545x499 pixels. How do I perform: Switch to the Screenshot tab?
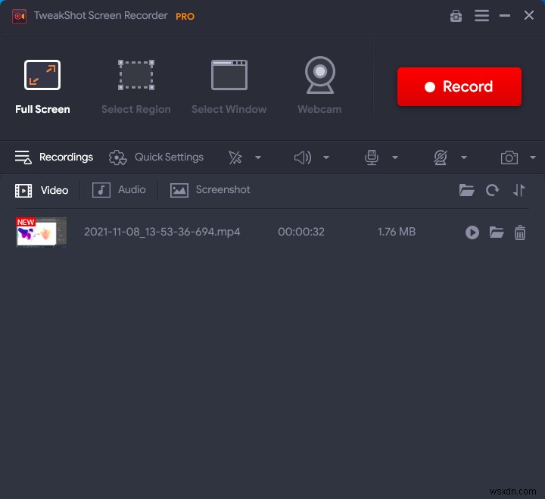210,190
